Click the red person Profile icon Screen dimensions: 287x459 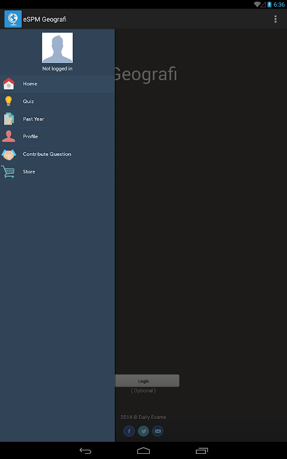pos(9,137)
